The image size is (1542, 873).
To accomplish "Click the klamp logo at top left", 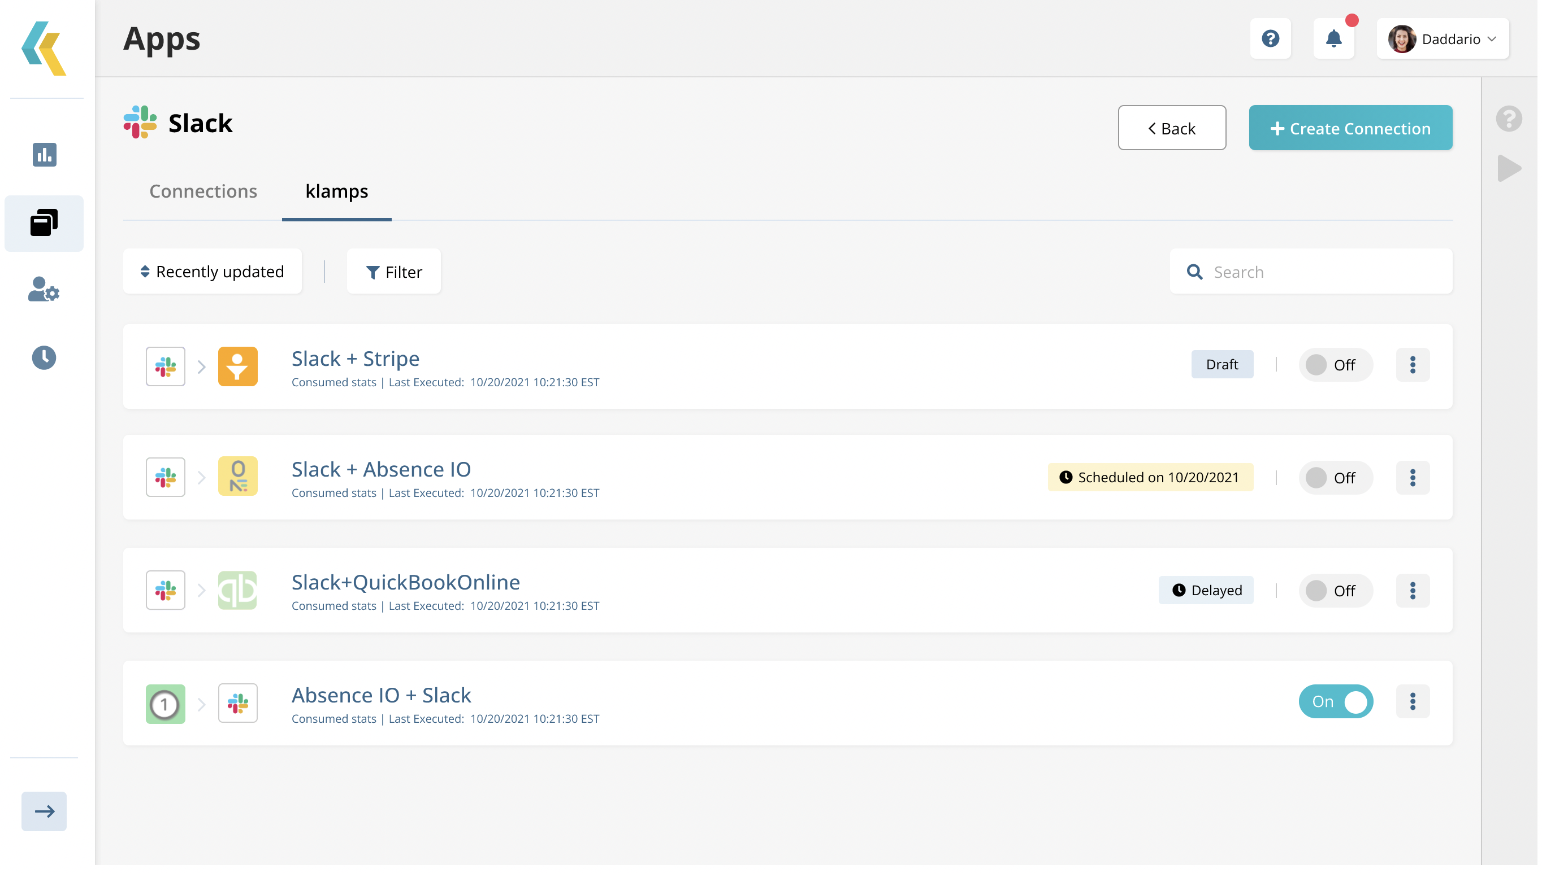I will [44, 49].
